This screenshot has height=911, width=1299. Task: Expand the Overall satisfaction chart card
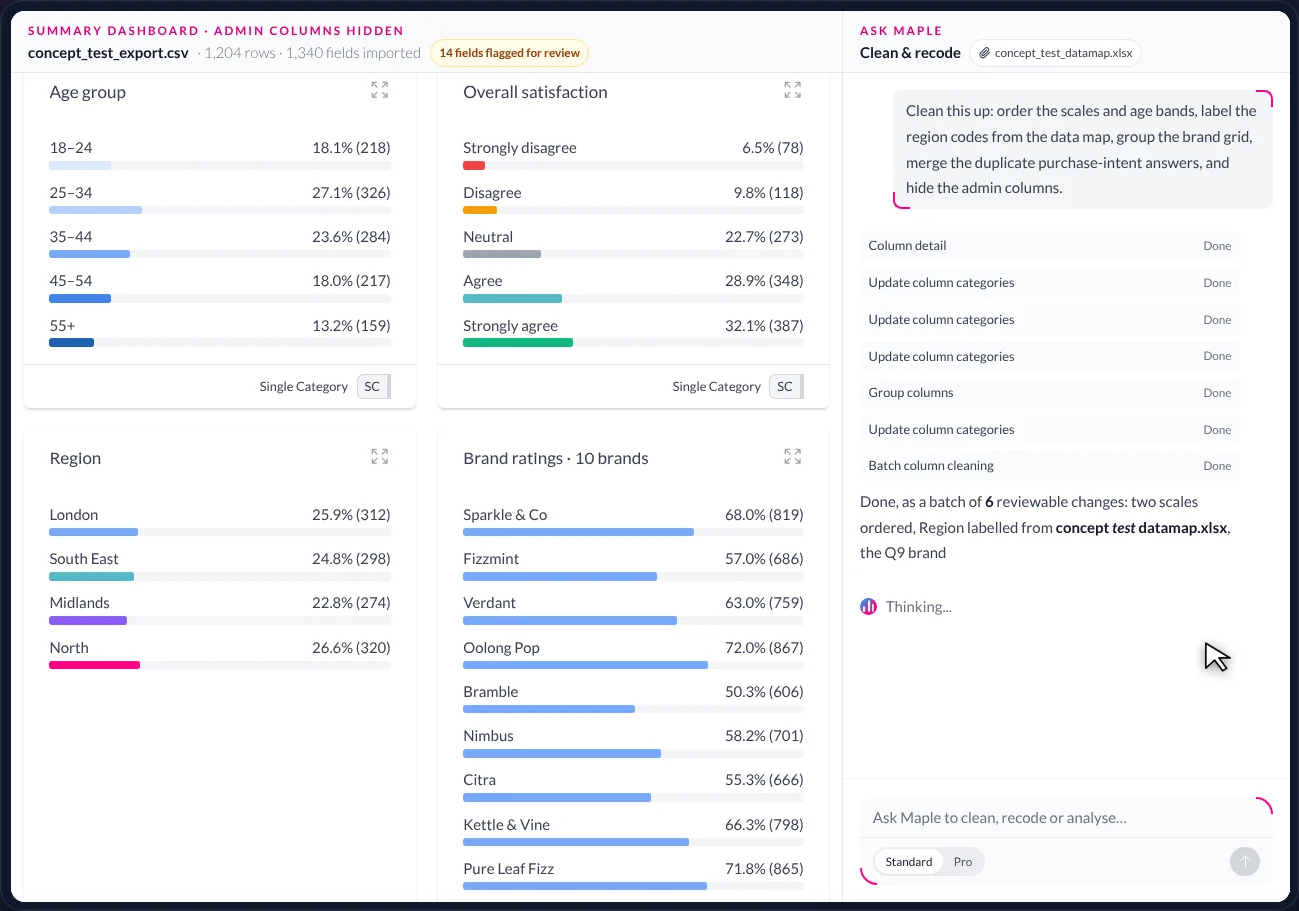(x=792, y=91)
